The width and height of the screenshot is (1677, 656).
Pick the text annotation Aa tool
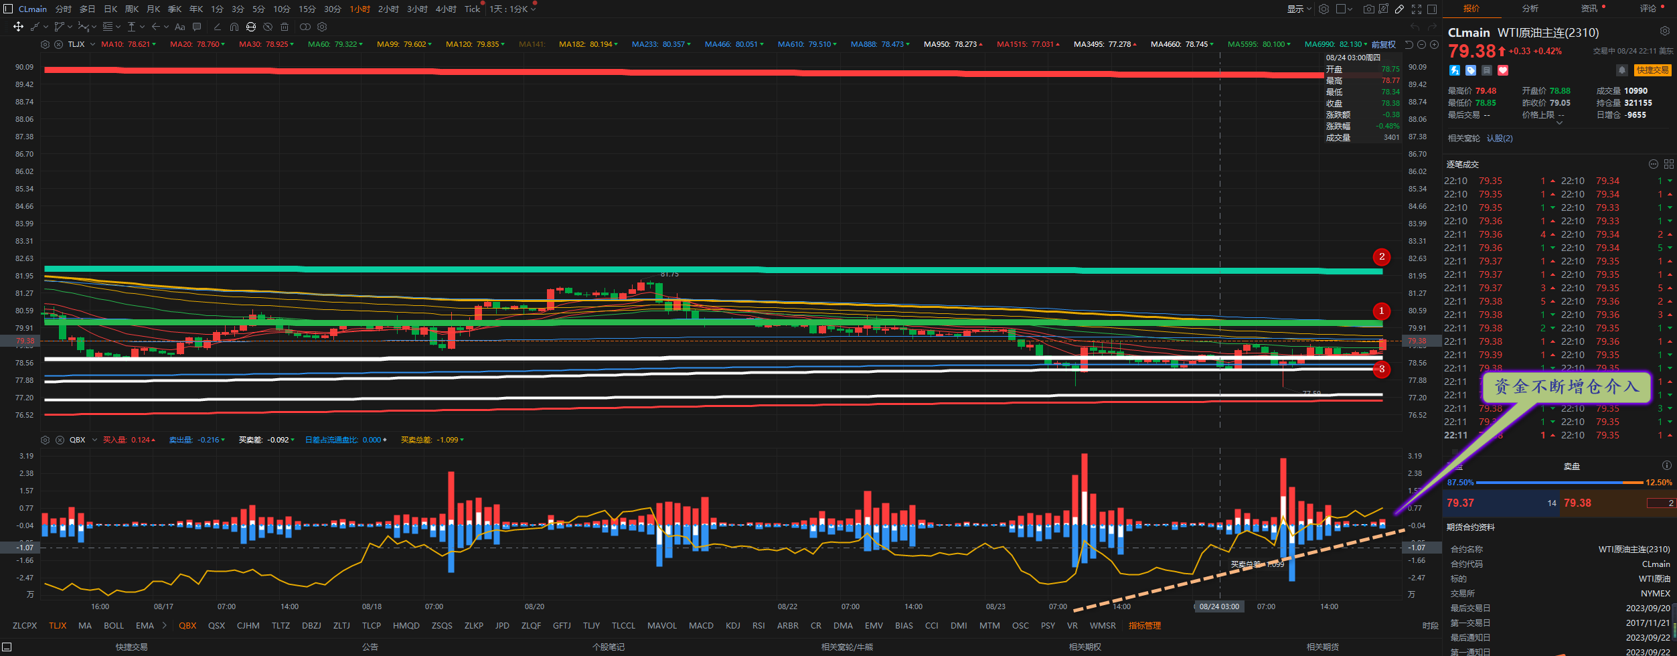coord(179,27)
